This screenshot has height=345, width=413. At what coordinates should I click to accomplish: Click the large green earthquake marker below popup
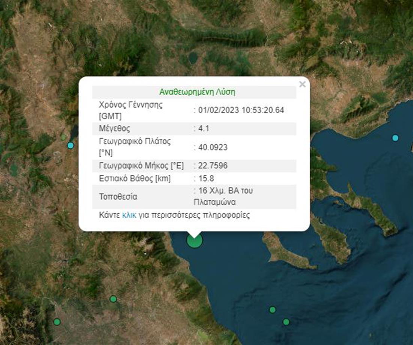[194, 241]
